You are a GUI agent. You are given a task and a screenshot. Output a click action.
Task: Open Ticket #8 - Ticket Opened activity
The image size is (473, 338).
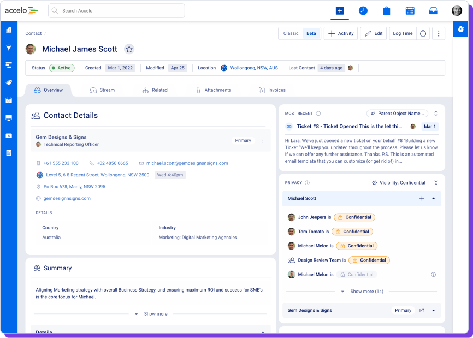[x=349, y=126]
